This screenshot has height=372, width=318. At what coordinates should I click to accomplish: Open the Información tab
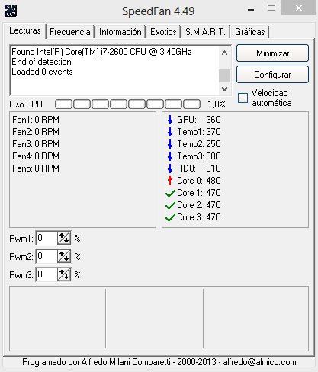click(120, 32)
